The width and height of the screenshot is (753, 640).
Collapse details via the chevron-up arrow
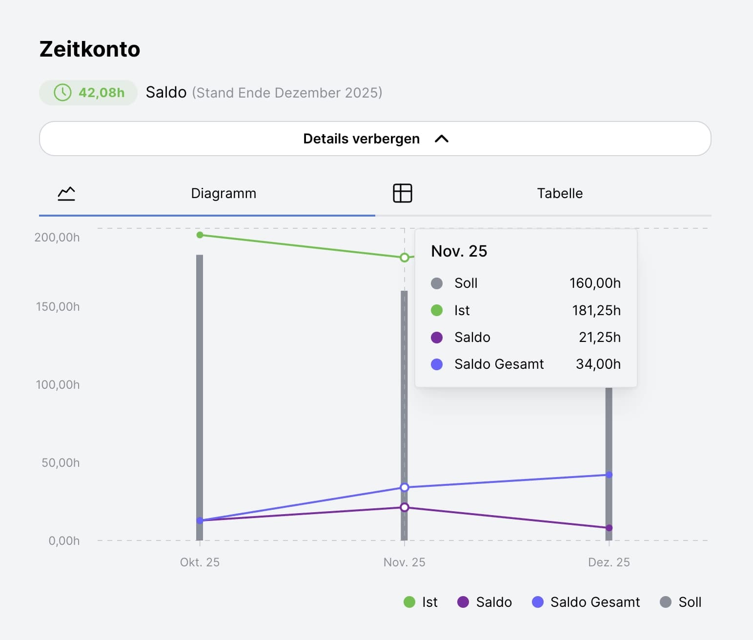tap(442, 139)
